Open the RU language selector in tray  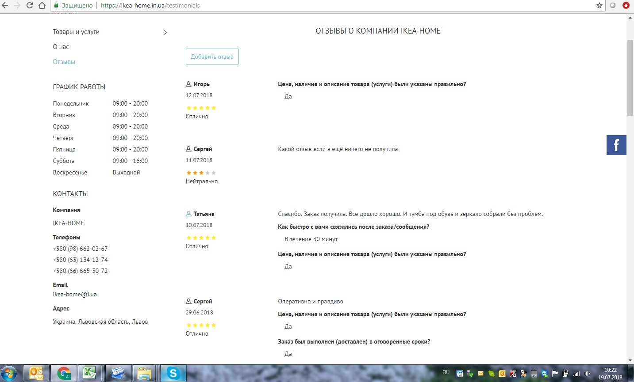446,372
